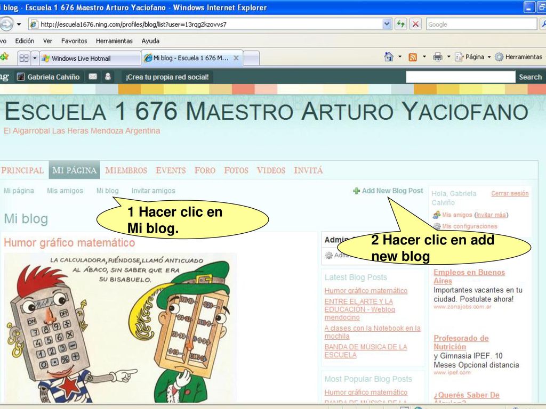
Task: Open the Ning mail envelope icon
Action: [93, 77]
